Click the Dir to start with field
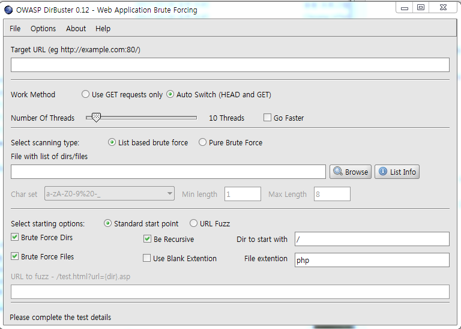Screen dimensions: 461x329 coord(372,239)
